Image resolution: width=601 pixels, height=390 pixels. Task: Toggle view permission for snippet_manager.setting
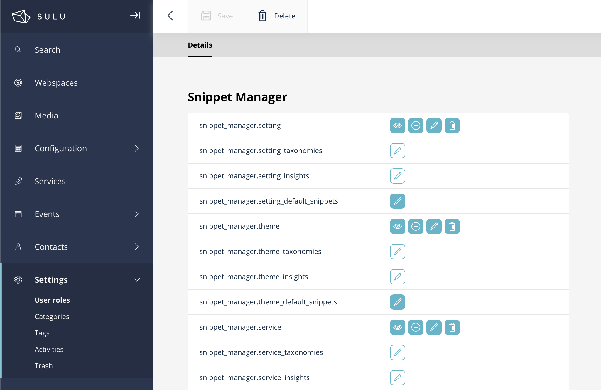coord(397,126)
